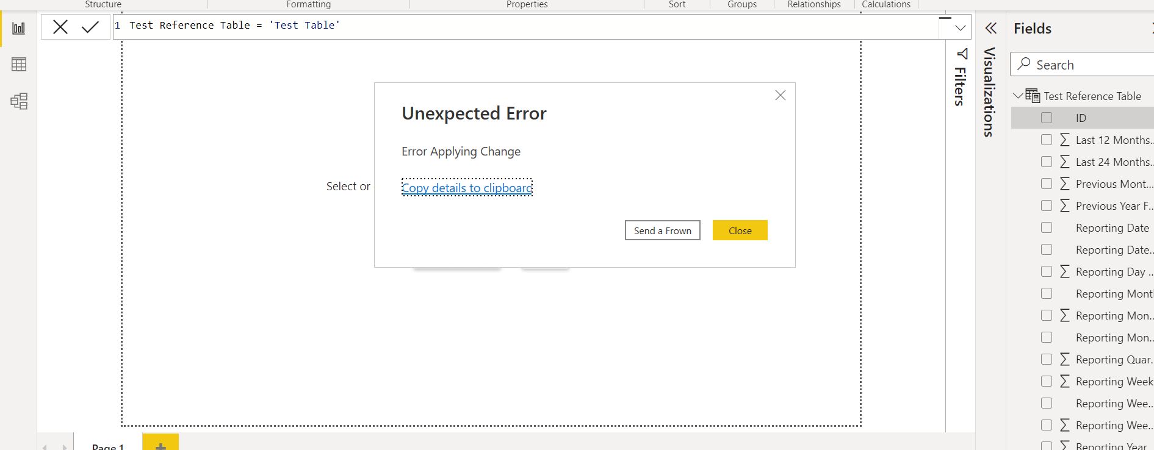The height and width of the screenshot is (450, 1154).
Task: Click sigma icon beside Last 12 Months
Action: [x=1065, y=140]
